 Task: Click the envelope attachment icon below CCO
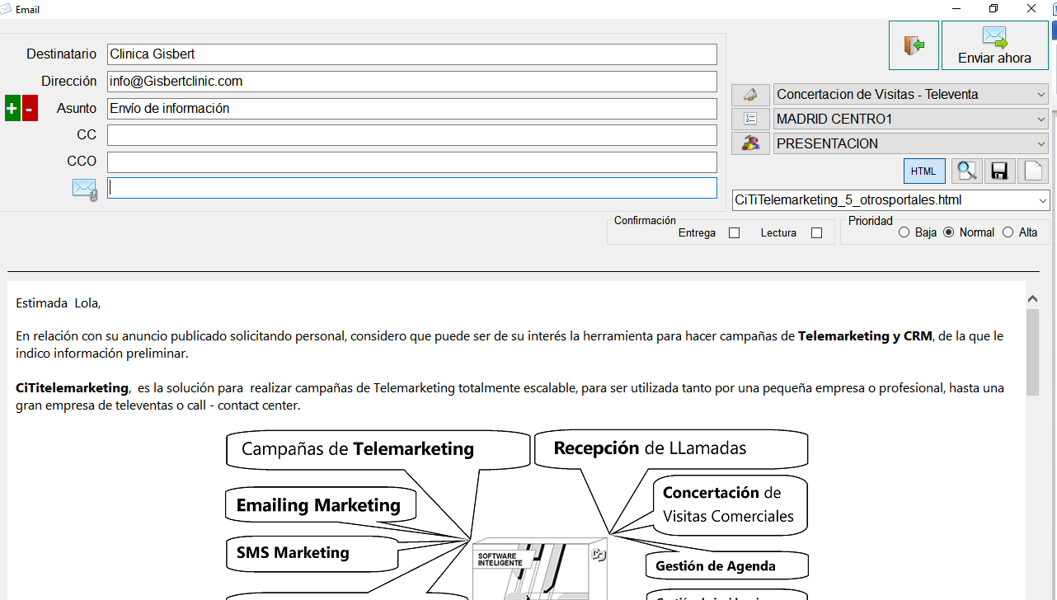[84, 189]
